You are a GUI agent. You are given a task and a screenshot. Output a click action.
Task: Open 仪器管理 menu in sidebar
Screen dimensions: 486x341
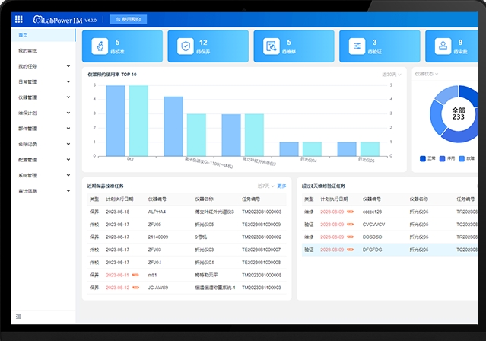pos(43,97)
